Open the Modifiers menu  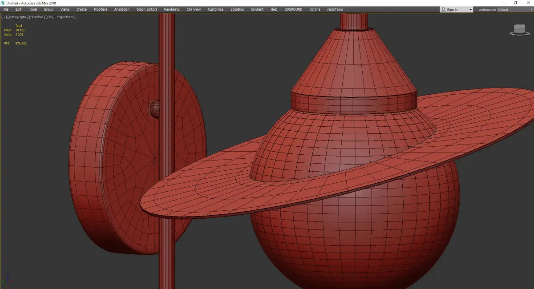tap(101, 9)
